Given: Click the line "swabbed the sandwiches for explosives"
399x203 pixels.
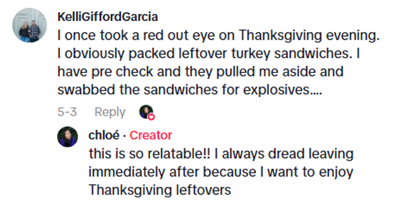Looking at the screenshot, I should click(189, 90).
